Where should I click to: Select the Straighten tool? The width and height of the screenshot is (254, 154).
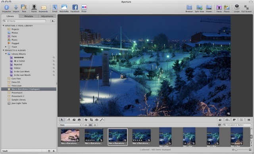(x=86, y=120)
